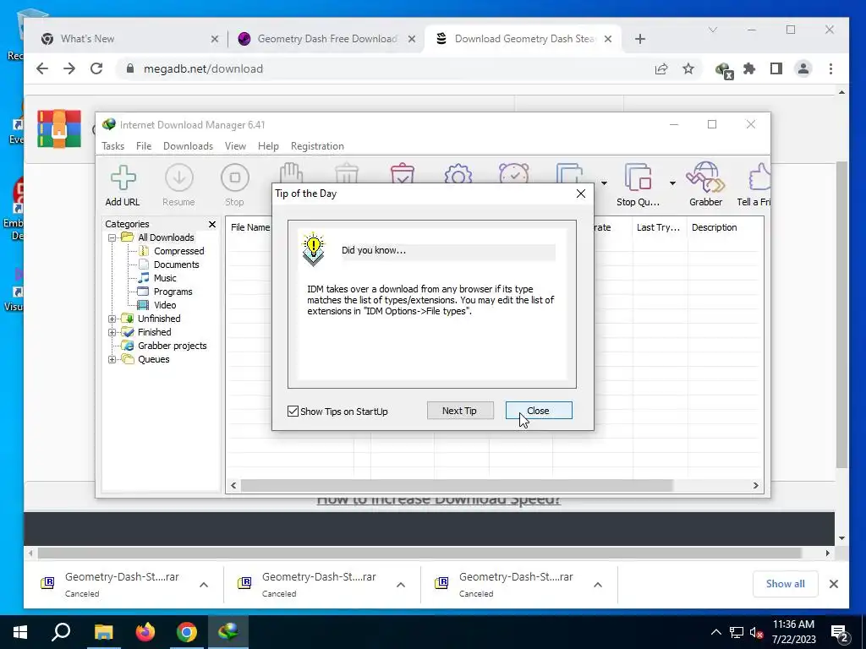Open Chrome extensions puzzle icon

click(x=749, y=68)
